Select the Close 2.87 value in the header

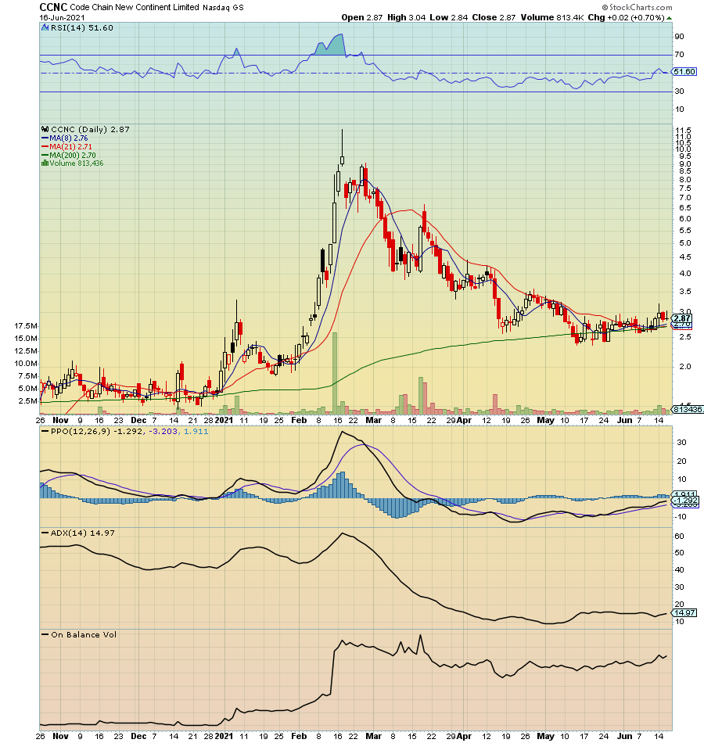pos(494,17)
